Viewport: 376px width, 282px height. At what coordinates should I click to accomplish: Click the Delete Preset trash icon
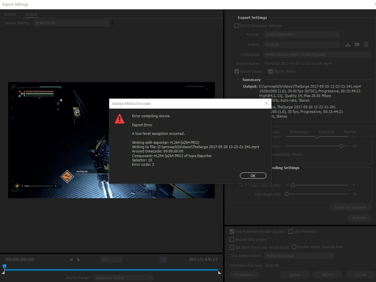point(366,45)
